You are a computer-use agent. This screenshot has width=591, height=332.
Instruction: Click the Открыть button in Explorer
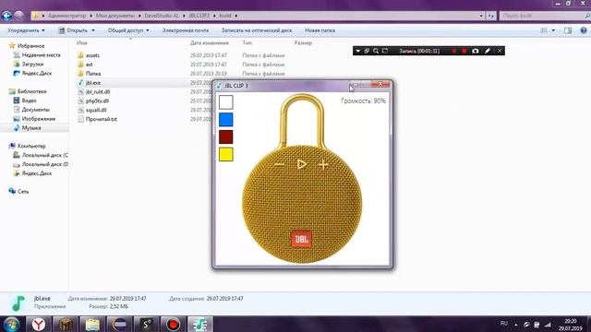73,30
